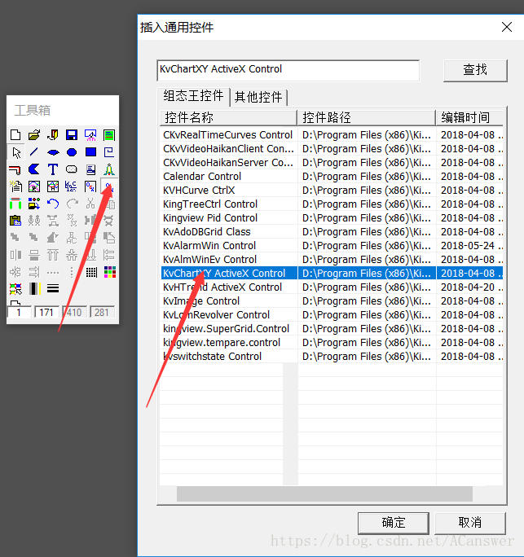Select the spiral polyline tool
Image resolution: width=524 pixels, height=557 pixels.
click(109, 152)
